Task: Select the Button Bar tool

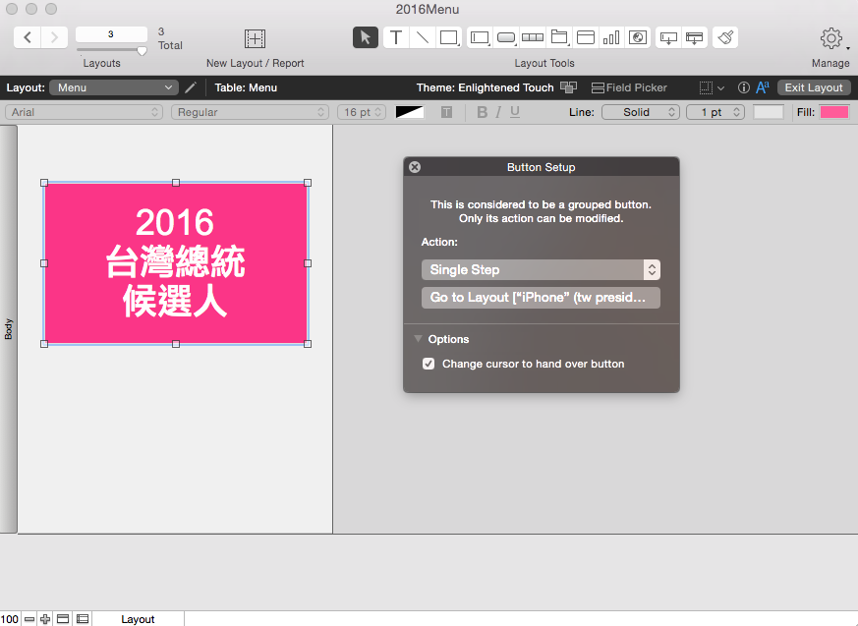Action: [x=533, y=37]
